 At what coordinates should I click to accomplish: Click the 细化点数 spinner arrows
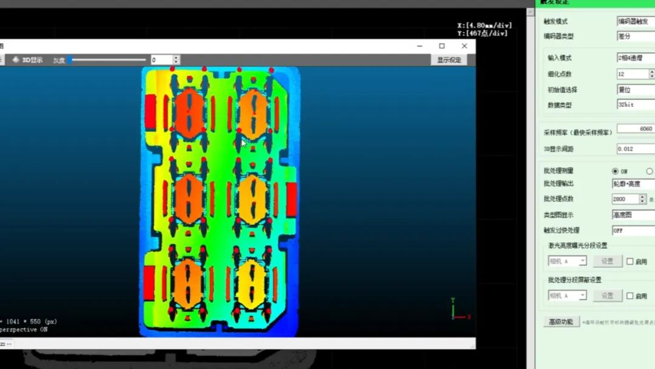click(652, 74)
